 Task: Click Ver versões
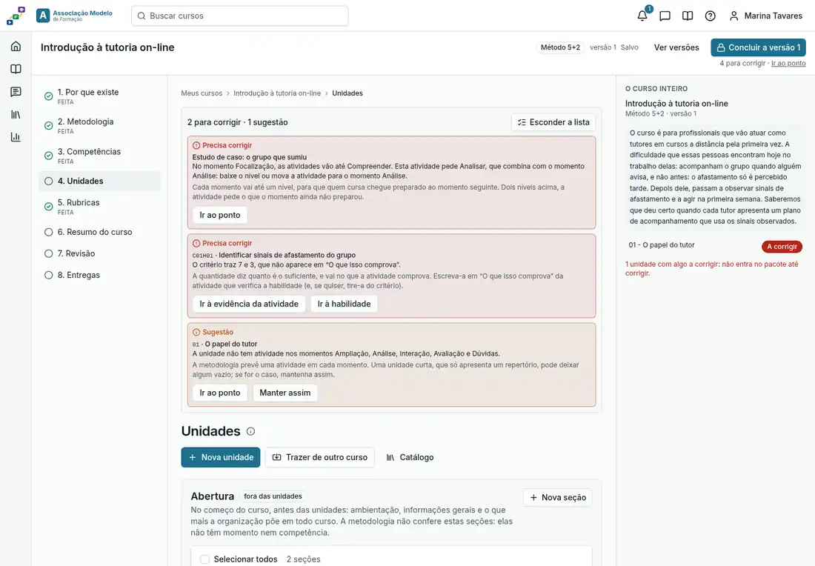coord(676,47)
